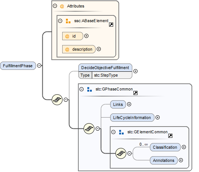This screenshot has width=199, height=172.
Task: Select the Annotations element
Action: click(x=164, y=160)
